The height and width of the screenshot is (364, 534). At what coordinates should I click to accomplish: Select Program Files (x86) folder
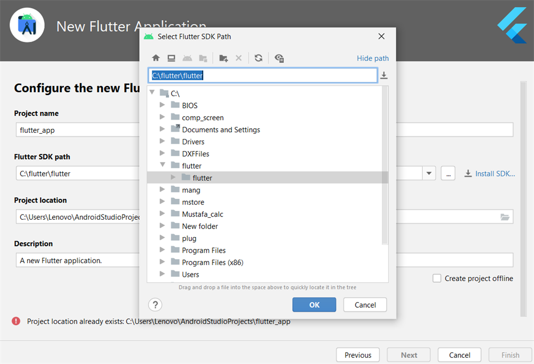pos(213,262)
